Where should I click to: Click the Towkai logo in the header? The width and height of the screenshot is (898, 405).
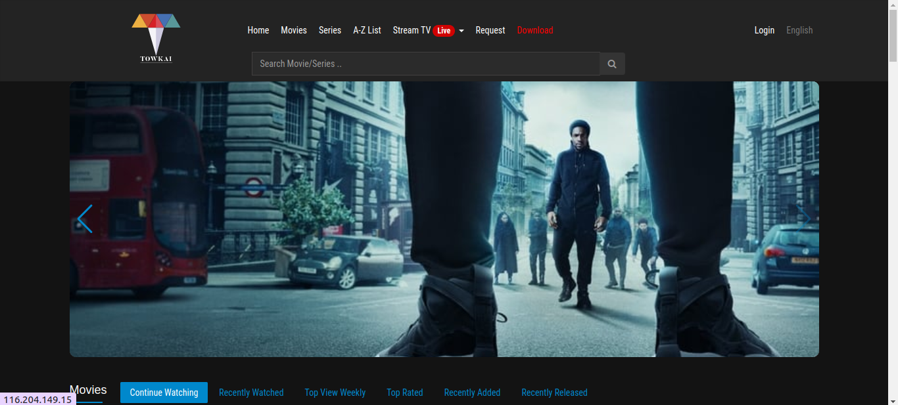pos(156,38)
